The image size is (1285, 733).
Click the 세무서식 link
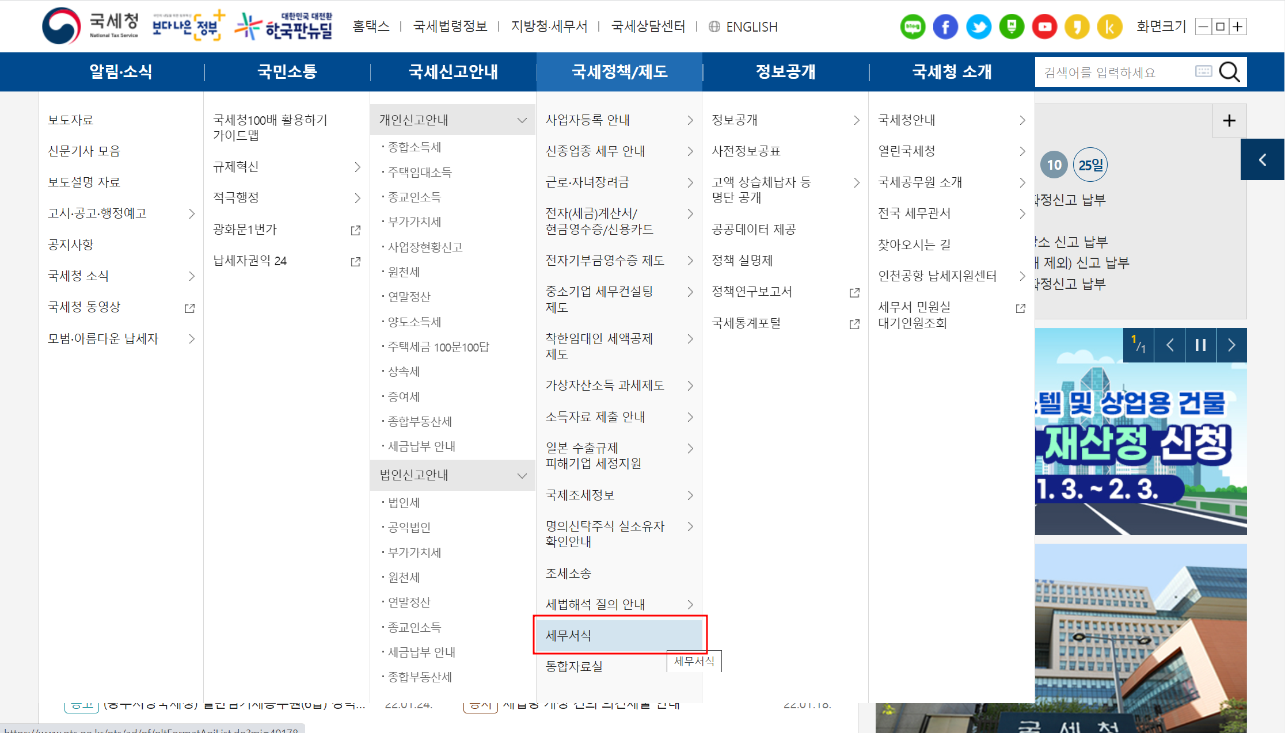tap(569, 635)
